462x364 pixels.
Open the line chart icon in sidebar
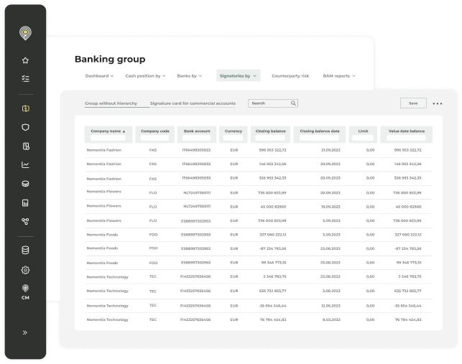pyautogui.click(x=25, y=165)
